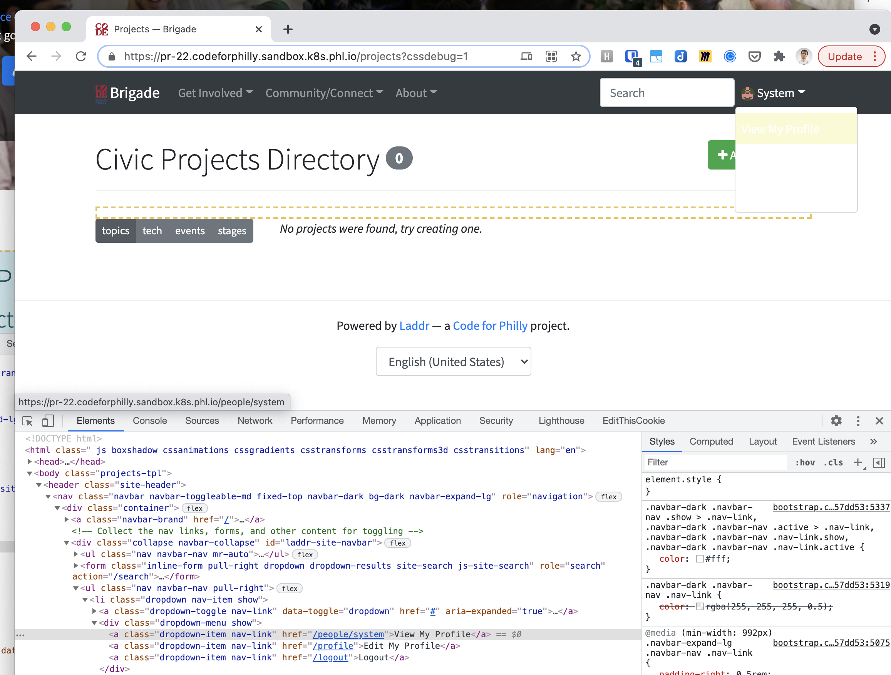This screenshot has width=891, height=675.
Task: Switch to the Console tab
Action: pyautogui.click(x=149, y=421)
